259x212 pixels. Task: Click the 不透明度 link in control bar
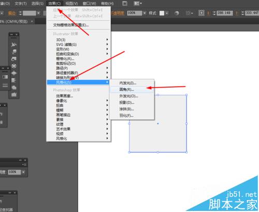point(118,13)
